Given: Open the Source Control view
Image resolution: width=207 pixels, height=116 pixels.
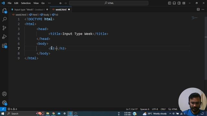Looking at the screenshot, I should coord(4,28).
